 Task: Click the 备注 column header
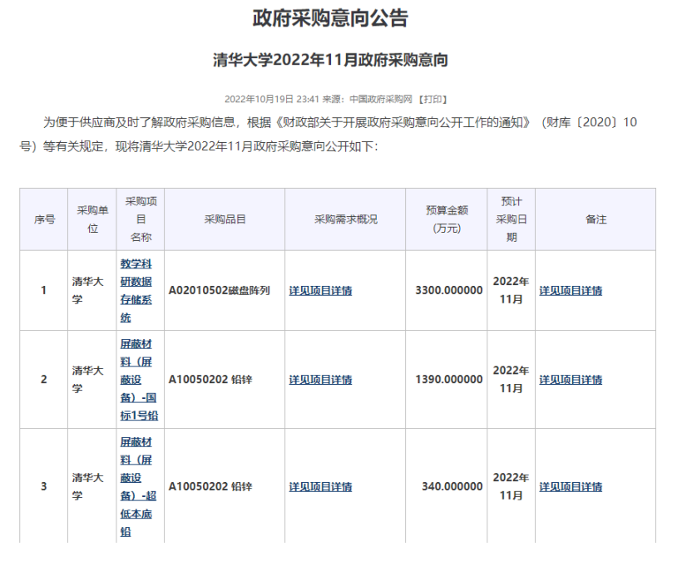pos(596,219)
